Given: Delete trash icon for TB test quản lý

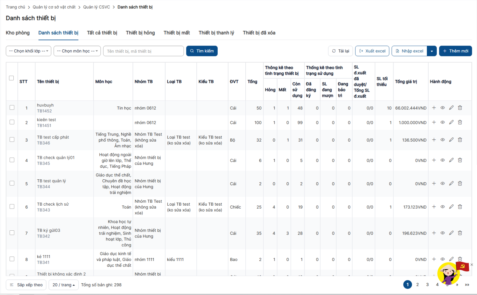Looking at the screenshot, I should tap(460, 184).
